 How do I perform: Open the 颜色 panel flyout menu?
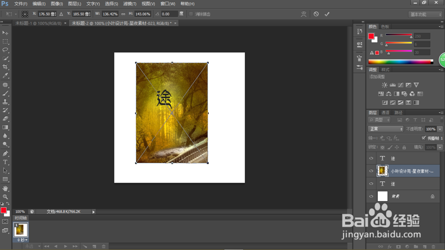(441, 27)
